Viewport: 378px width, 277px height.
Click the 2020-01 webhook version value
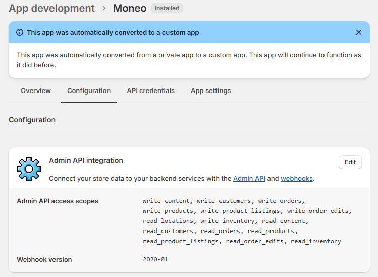155,259
